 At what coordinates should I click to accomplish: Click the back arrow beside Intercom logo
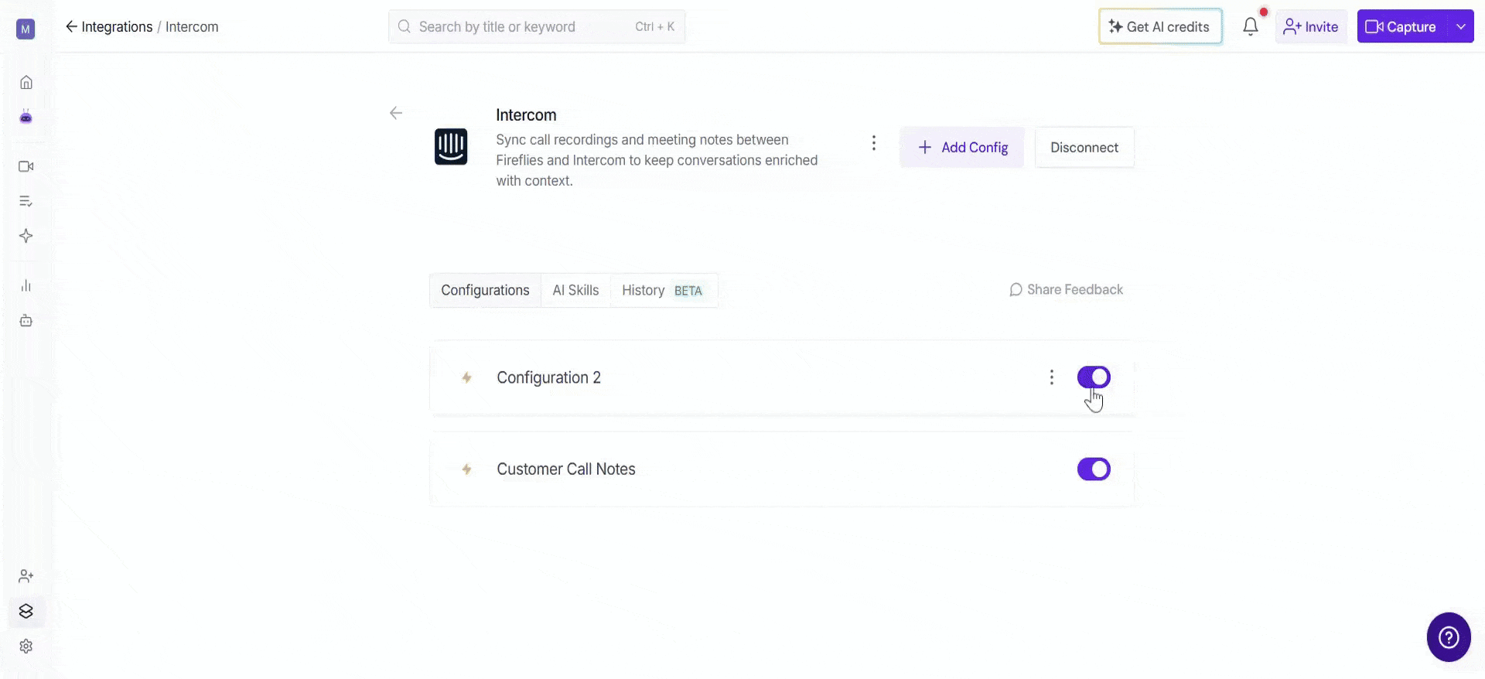[396, 113]
